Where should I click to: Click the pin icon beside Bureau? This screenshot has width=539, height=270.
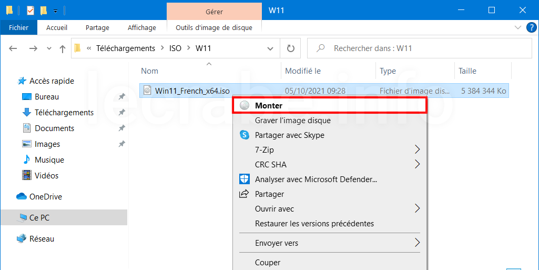click(x=121, y=97)
